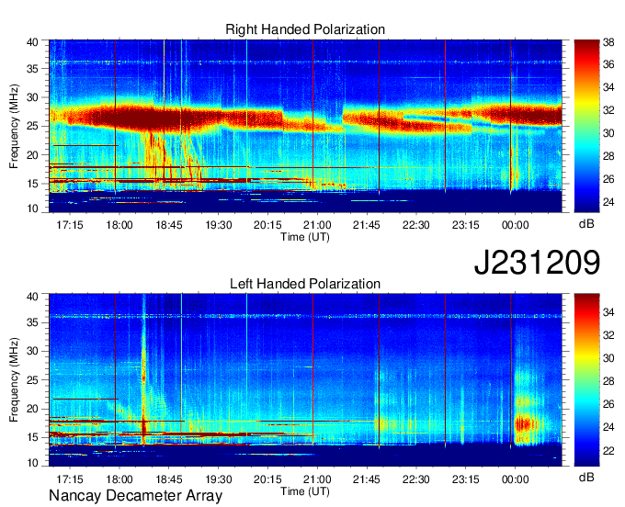Click the 24 dB label on top color bar
This screenshot has height=507, width=625.
coord(608,202)
